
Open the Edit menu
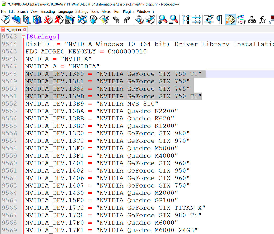click(x=12, y=11)
